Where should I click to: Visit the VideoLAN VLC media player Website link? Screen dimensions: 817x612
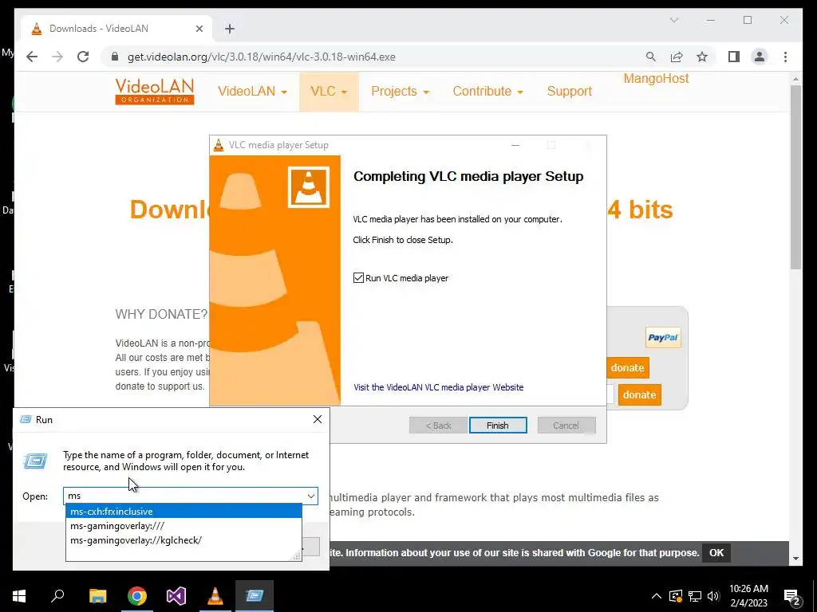[438, 387]
